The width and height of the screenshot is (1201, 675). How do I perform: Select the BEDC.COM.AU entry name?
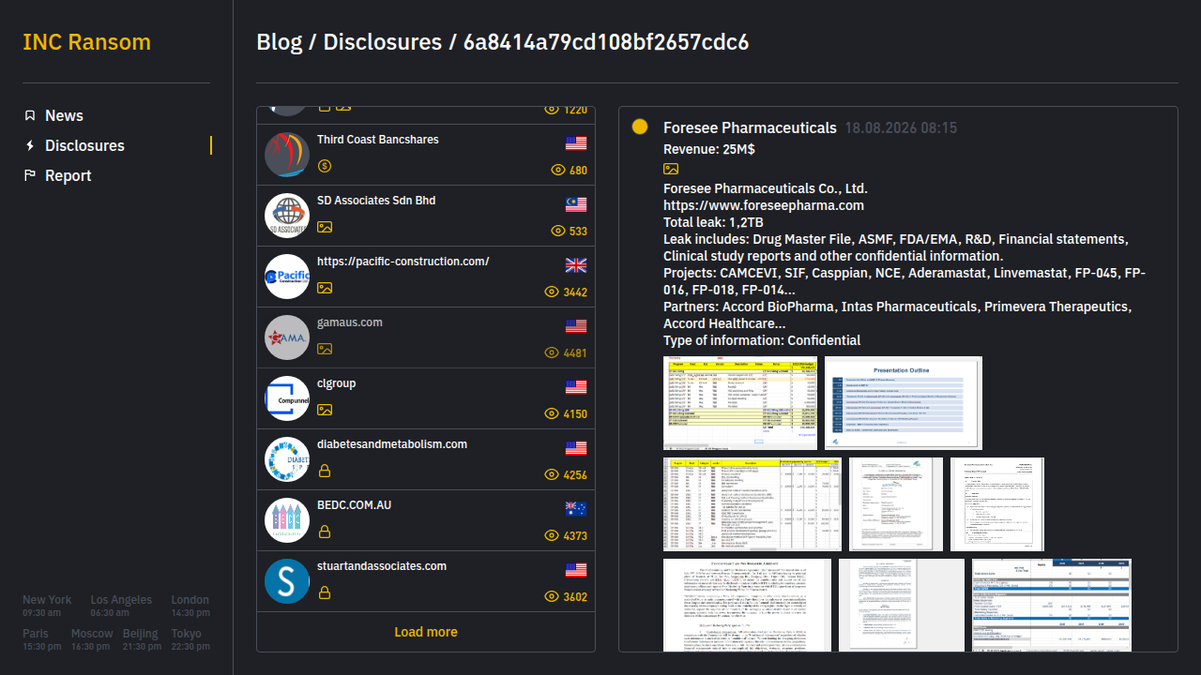355,505
